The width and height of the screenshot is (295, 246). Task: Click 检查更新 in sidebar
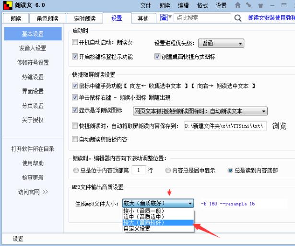click(x=33, y=178)
